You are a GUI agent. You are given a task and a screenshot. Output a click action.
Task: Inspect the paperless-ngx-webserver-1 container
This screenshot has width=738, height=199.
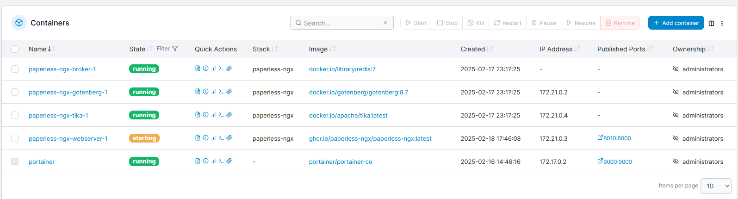205,138
